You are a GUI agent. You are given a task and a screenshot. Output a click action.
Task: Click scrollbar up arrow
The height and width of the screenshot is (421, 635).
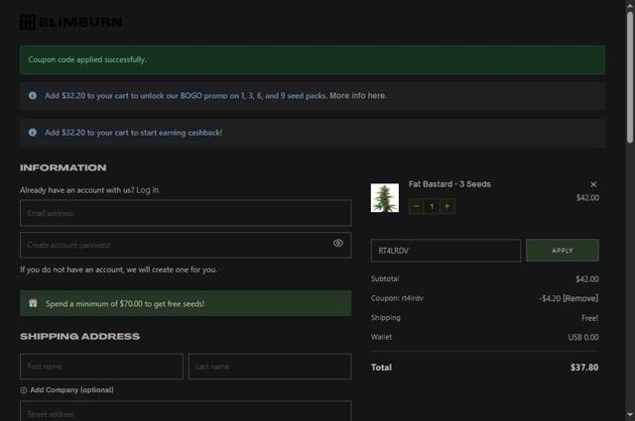pos(630,6)
